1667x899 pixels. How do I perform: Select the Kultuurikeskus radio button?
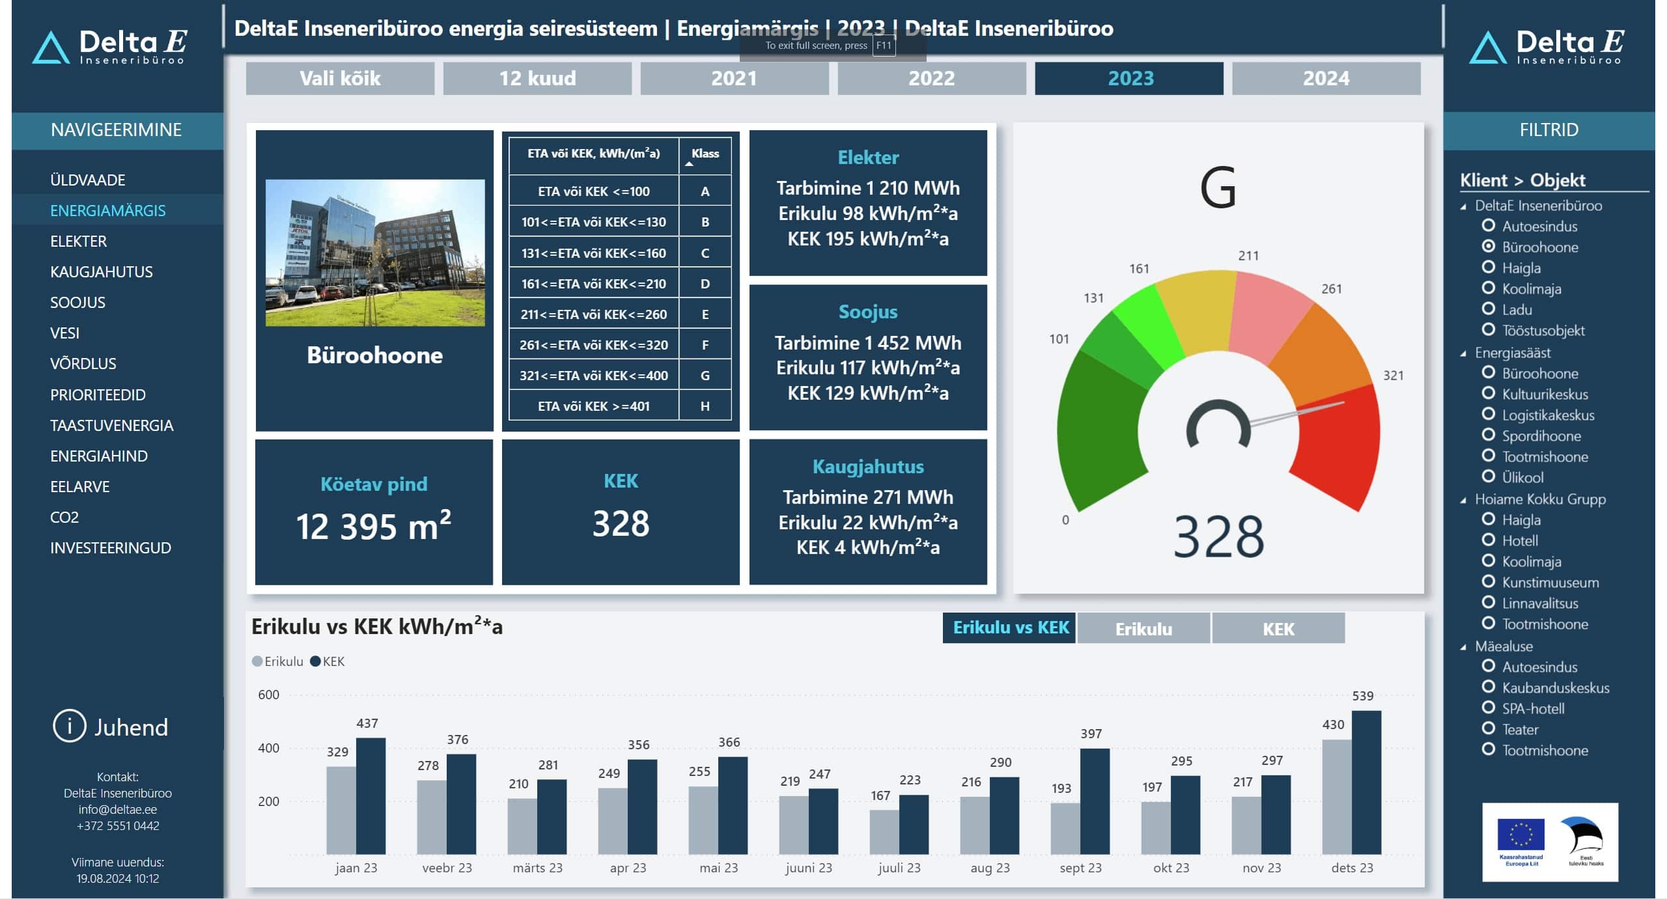coord(1488,394)
